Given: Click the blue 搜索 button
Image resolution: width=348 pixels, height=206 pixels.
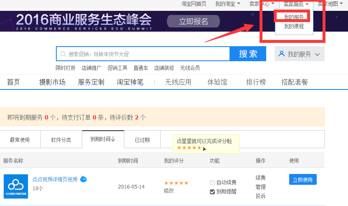Looking at the screenshot, I should [248, 54].
